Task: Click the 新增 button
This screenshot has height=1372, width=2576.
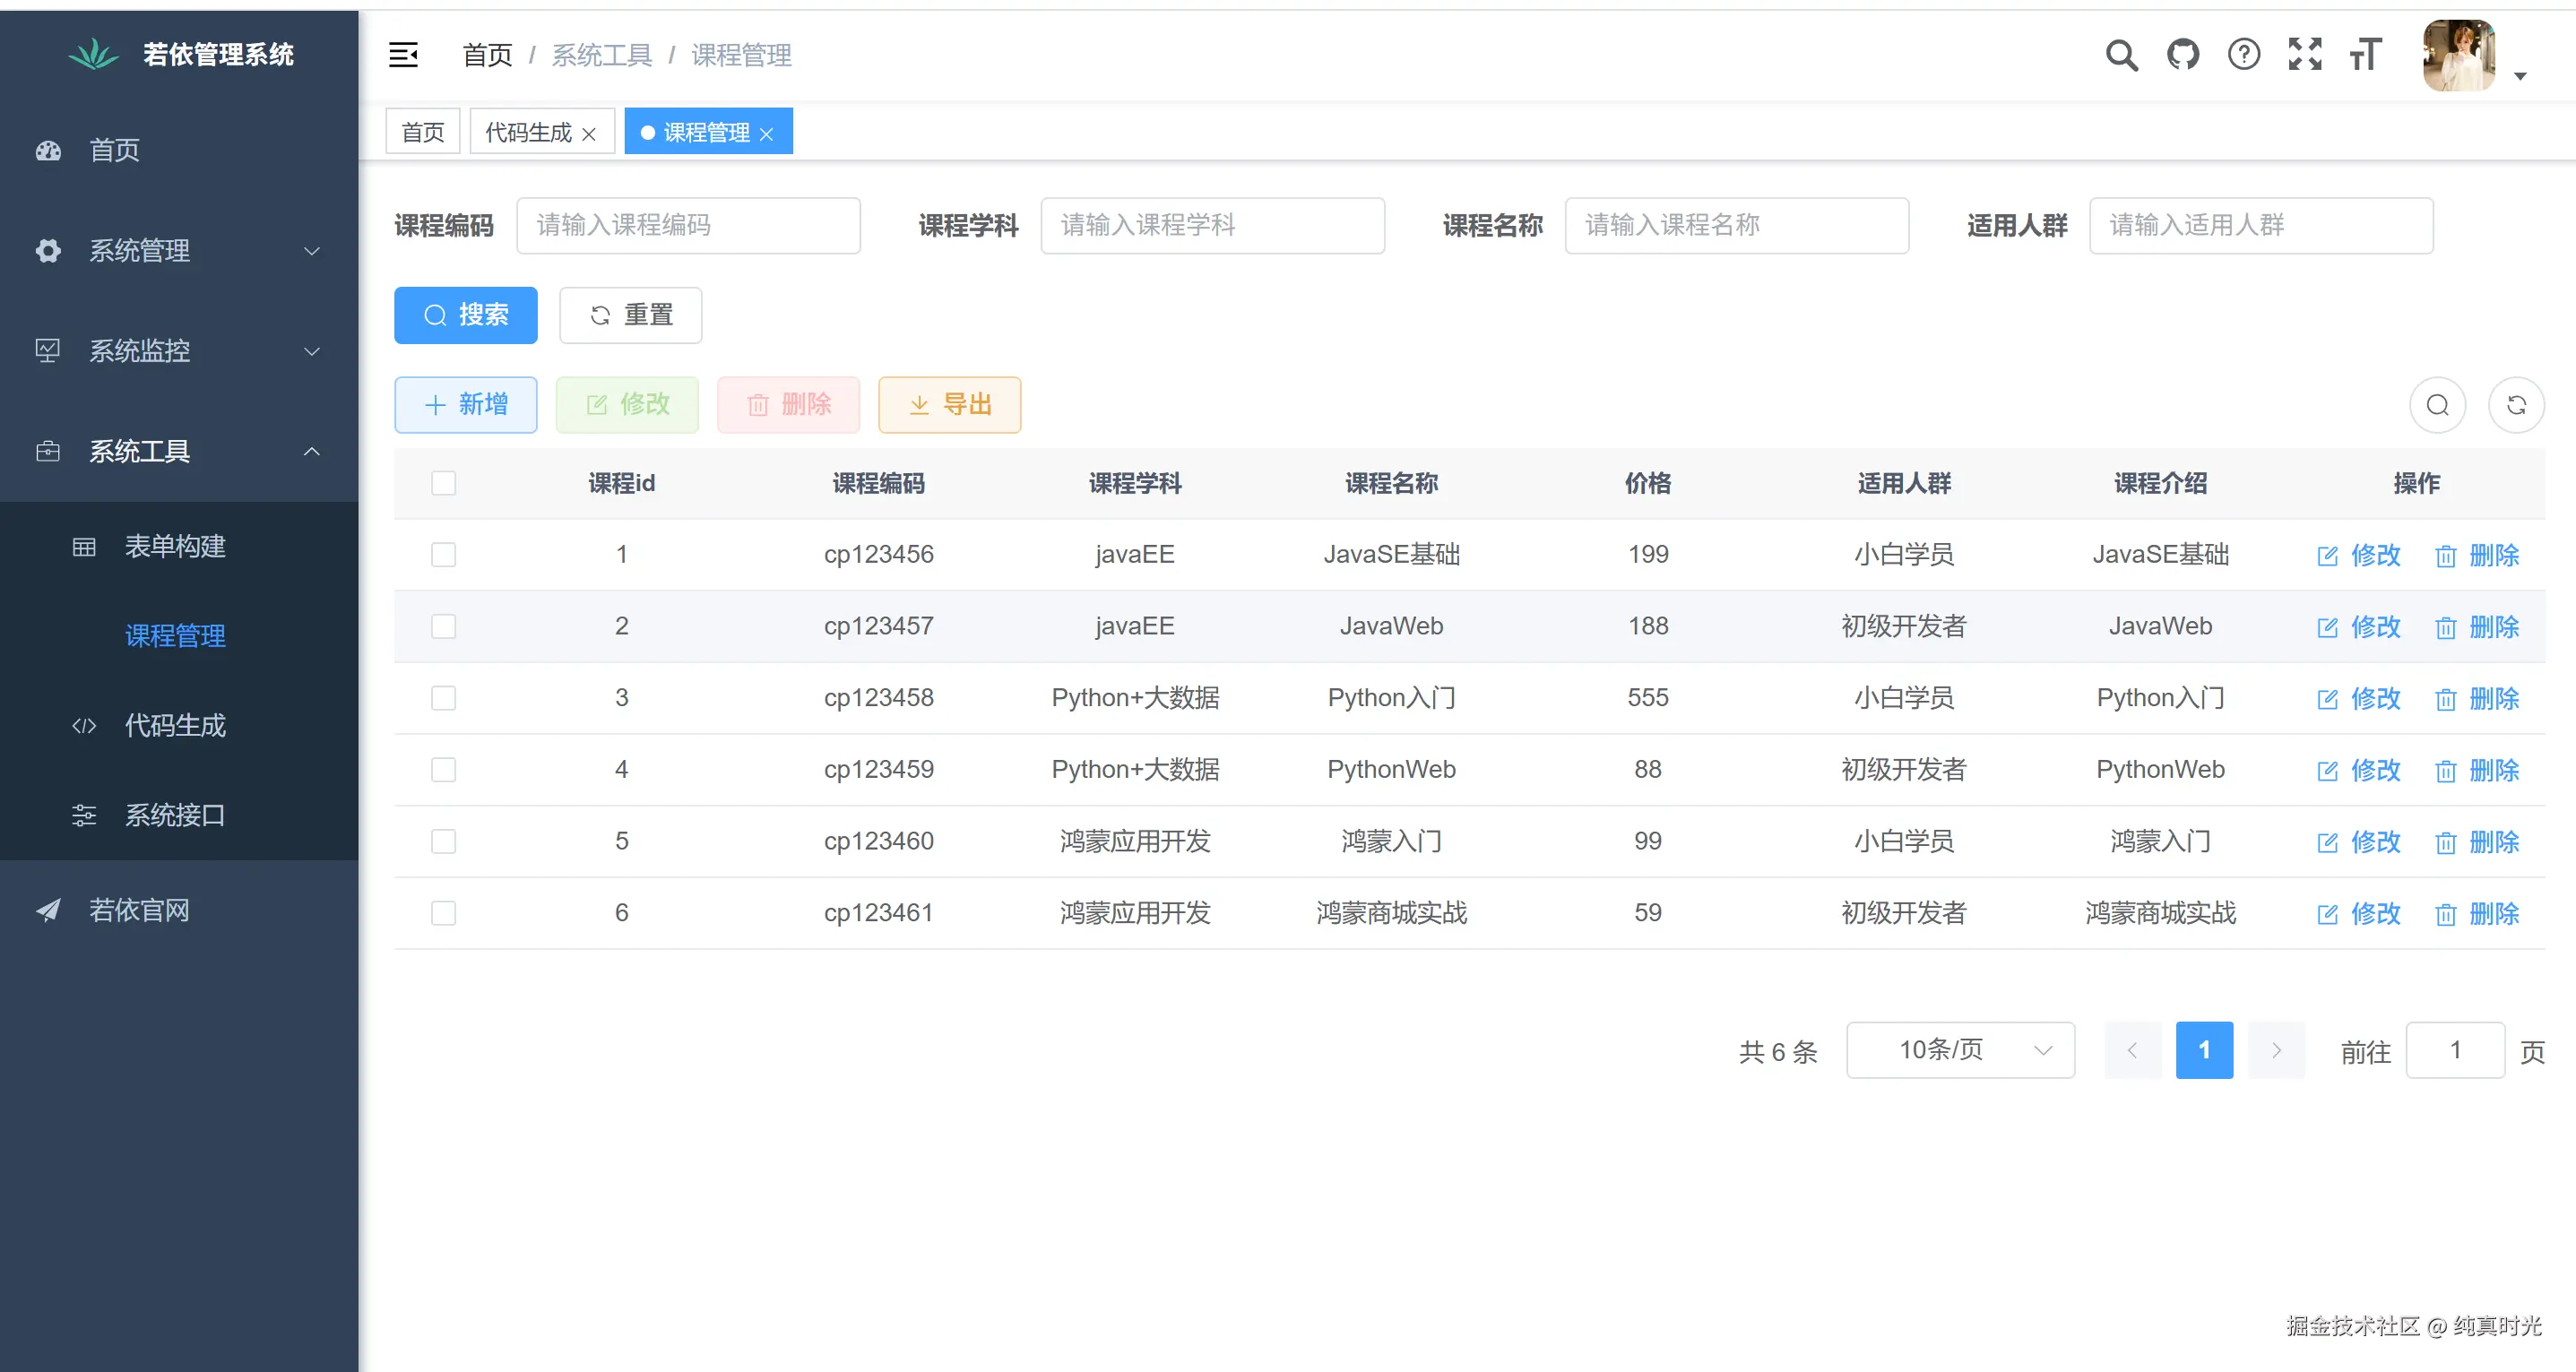Action: click(x=466, y=405)
